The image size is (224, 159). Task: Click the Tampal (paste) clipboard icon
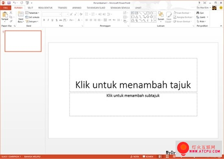(5, 14)
